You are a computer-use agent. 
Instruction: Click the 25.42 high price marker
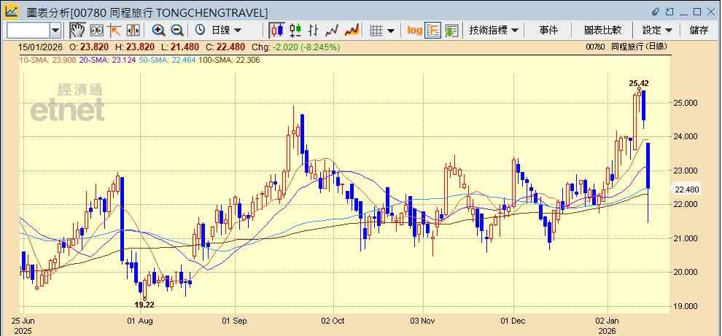639,83
